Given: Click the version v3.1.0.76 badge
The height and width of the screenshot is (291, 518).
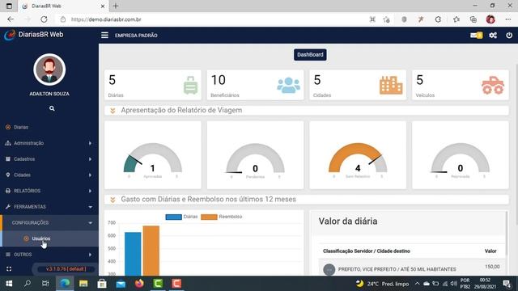Looking at the screenshot, I should pyautogui.click(x=66, y=269).
